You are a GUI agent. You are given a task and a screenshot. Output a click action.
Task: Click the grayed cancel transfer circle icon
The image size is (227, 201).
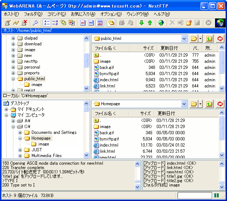point(209,23)
